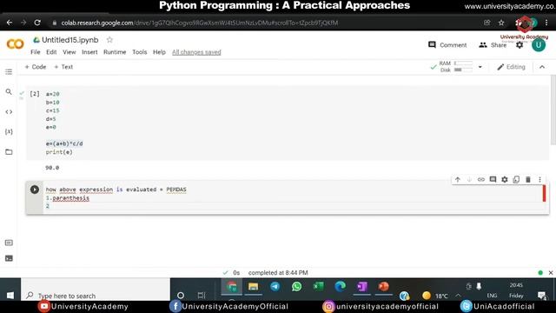The height and width of the screenshot is (313, 556).
Task: Click the execution count [2] indicator
Action: click(x=35, y=94)
